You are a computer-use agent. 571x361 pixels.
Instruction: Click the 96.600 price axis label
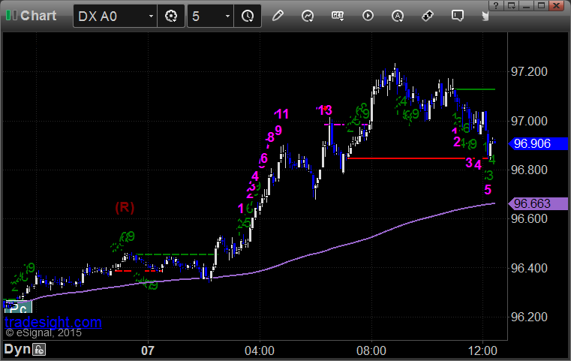(x=529, y=218)
